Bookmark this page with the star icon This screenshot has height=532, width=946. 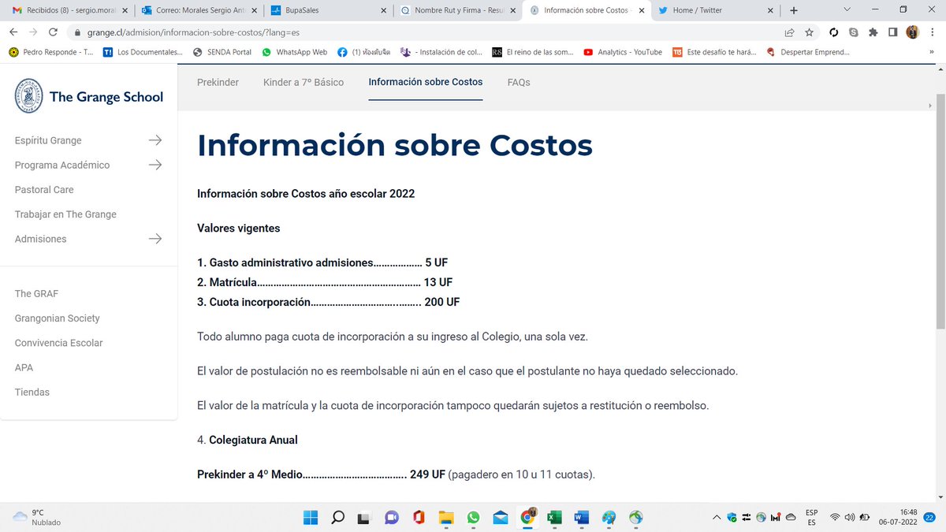point(810,32)
